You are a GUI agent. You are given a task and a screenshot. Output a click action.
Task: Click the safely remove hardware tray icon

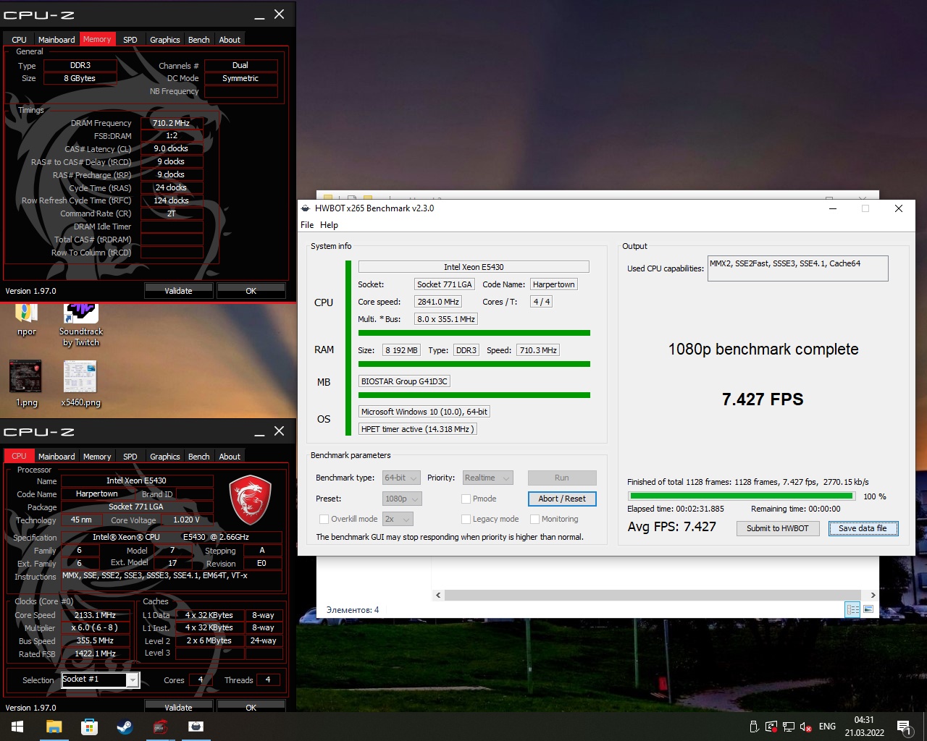pyautogui.click(x=754, y=727)
